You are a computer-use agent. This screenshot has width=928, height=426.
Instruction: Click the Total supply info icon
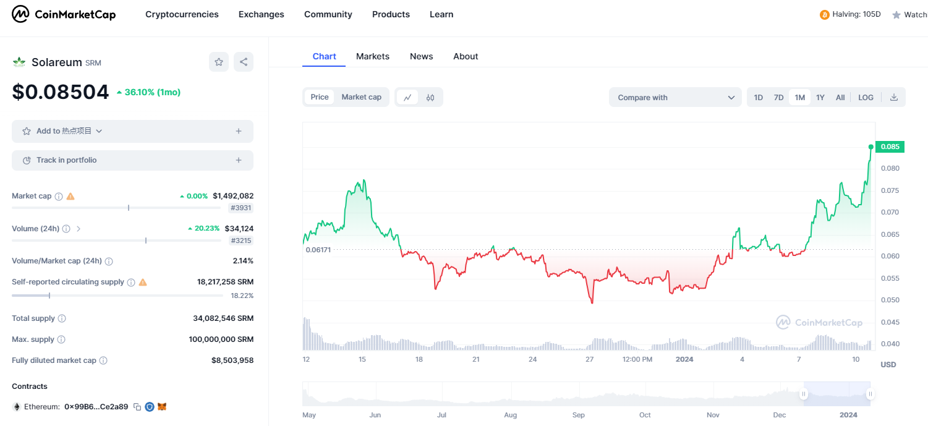(x=62, y=319)
